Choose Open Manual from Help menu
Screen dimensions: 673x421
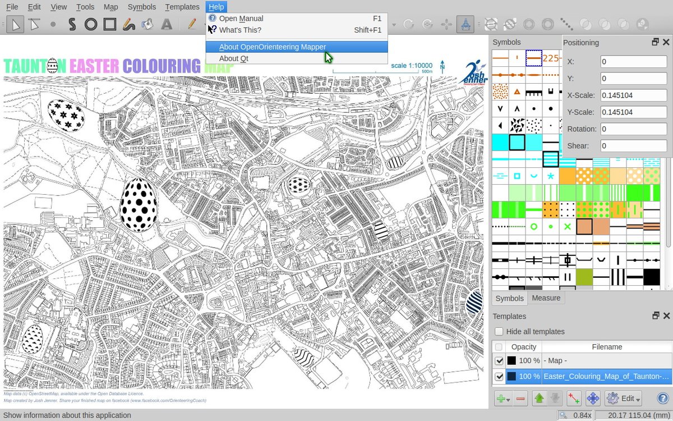coord(297,19)
